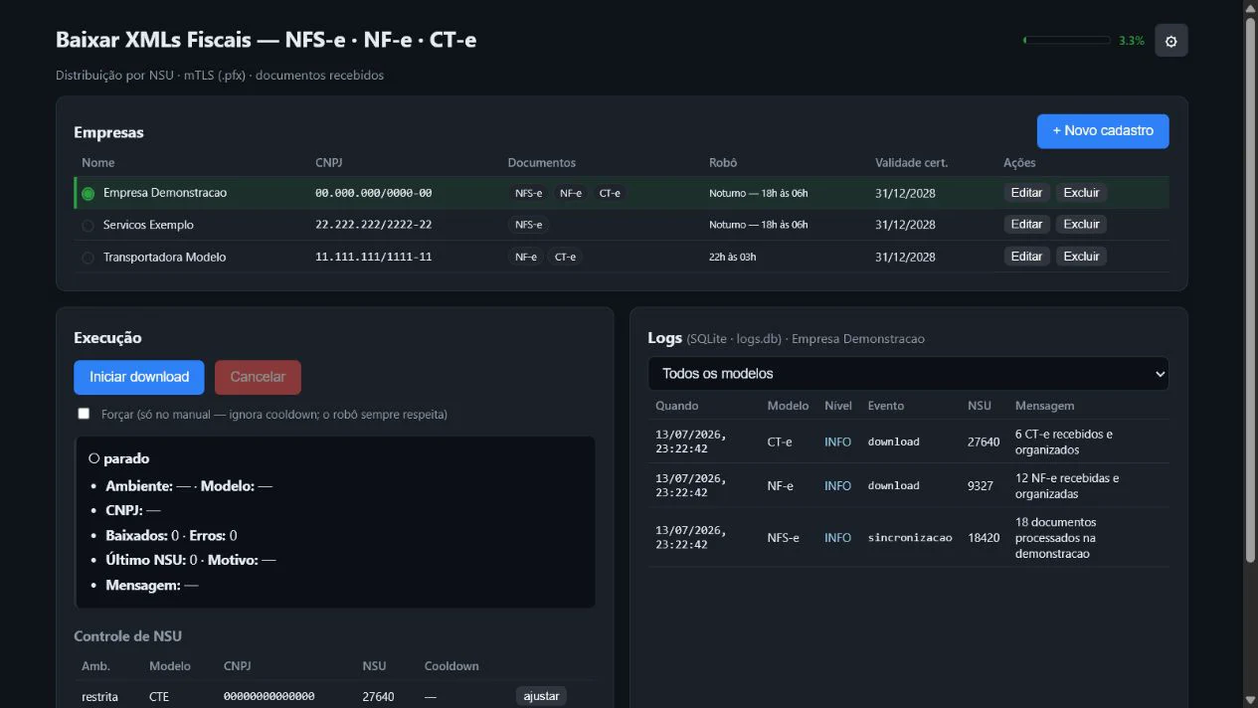This screenshot has width=1258, height=708.
Task: Click the NFS-e tag of Servicos Exemplo
Action: click(528, 225)
